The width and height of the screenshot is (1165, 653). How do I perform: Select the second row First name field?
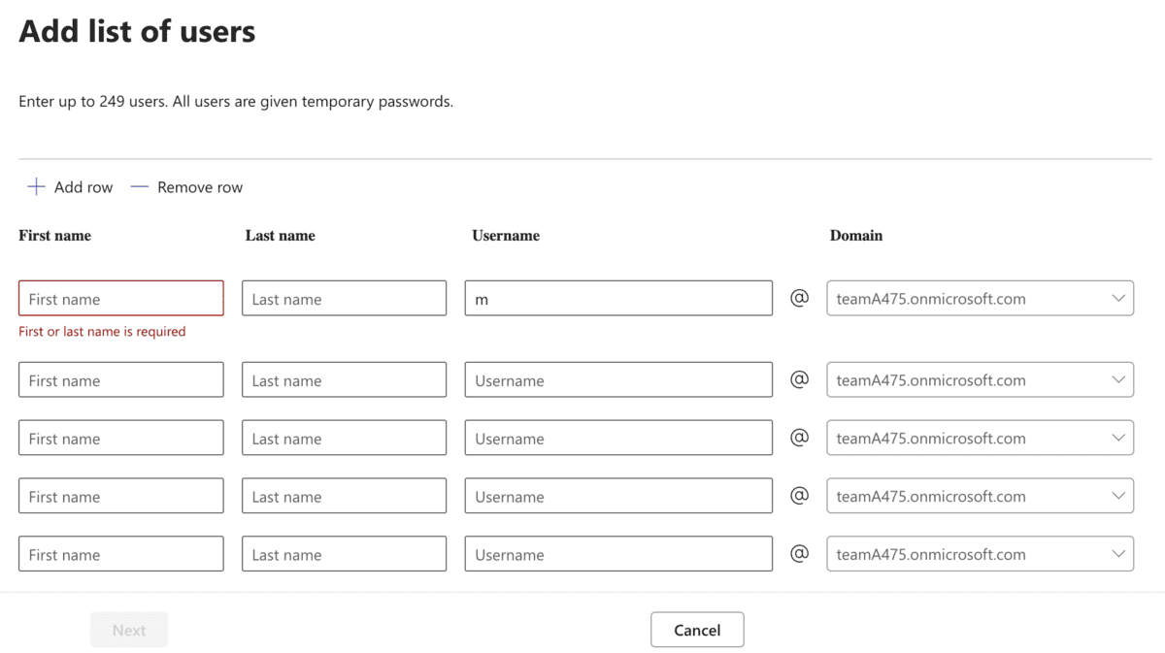click(120, 379)
